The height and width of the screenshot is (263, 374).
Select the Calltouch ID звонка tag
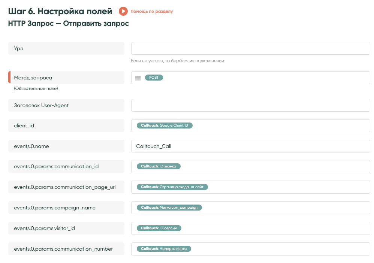(158, 166)
